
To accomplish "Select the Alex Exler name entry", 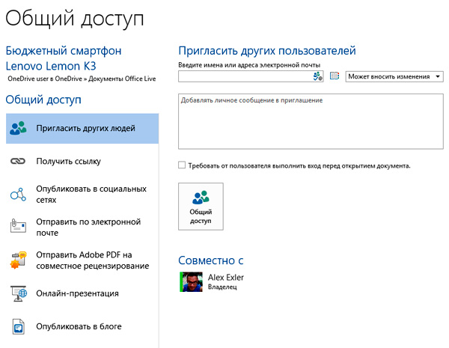I will pyautogui.click(x=225, y=277).
